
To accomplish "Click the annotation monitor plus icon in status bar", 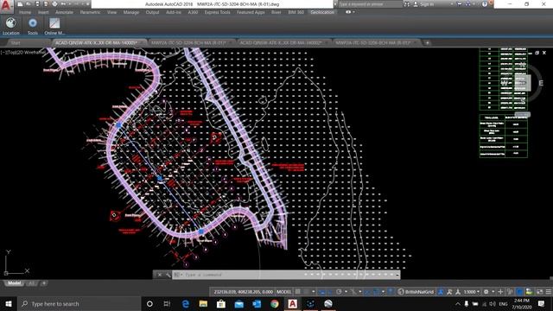I will (500, 292).
